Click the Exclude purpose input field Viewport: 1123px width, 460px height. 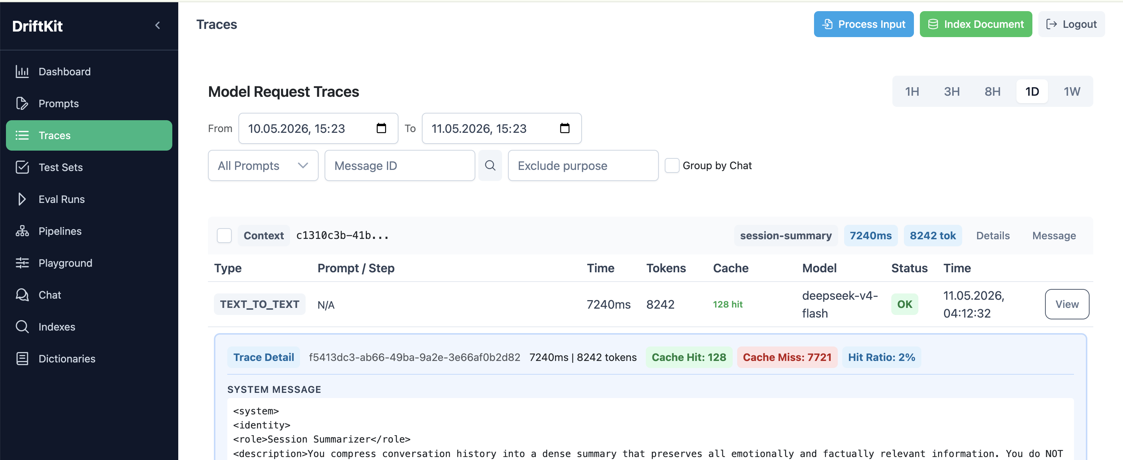pyautogui.click(x=583, y=165)
